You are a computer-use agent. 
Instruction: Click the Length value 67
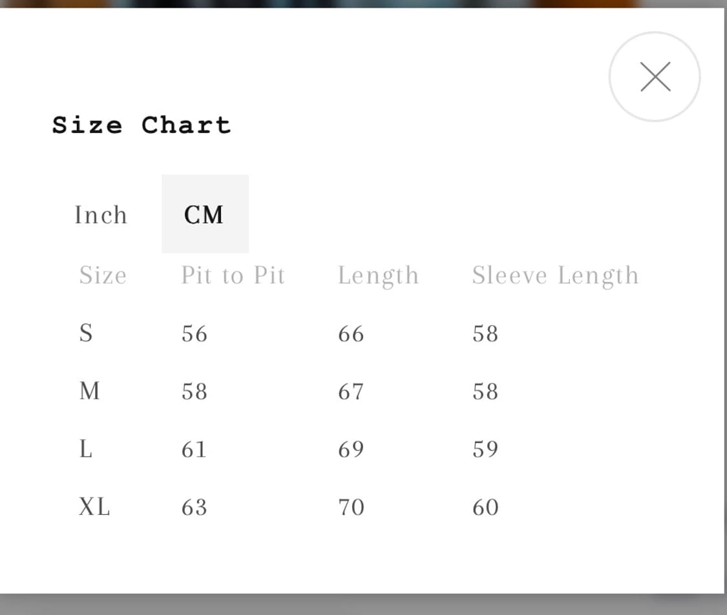351,391
